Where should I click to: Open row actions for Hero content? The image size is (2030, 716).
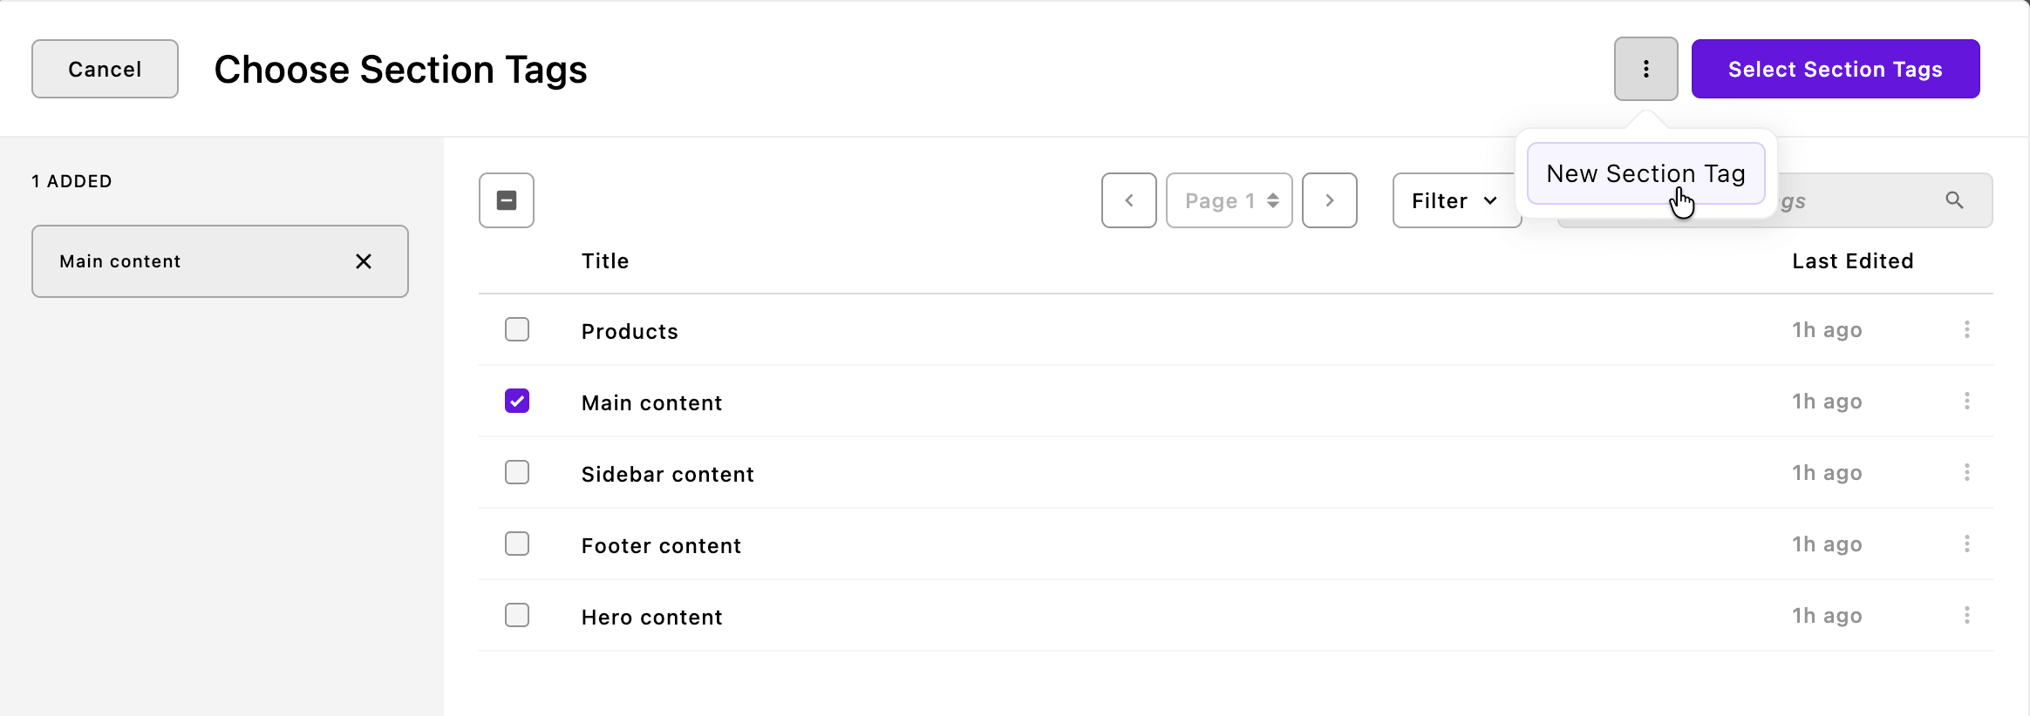tap(1966, 615)
